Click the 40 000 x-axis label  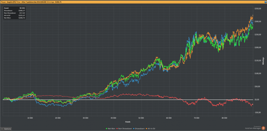[113, 117]
